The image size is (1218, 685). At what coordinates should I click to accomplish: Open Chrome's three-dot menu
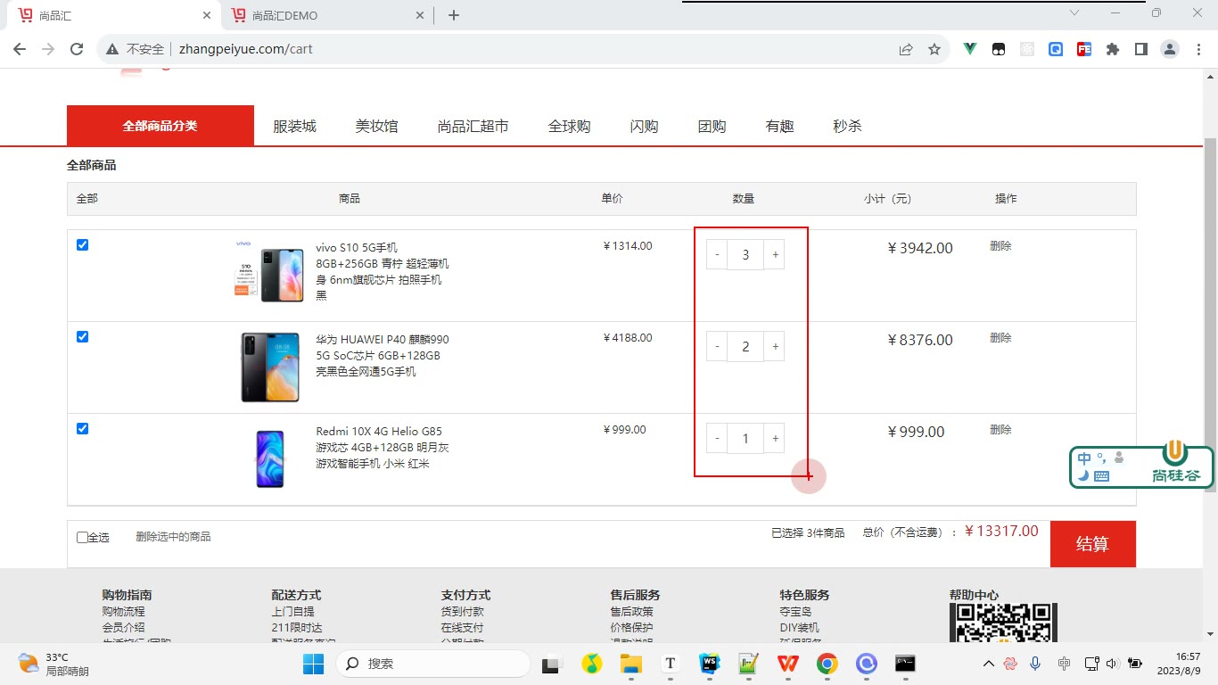pos(1198,49)
